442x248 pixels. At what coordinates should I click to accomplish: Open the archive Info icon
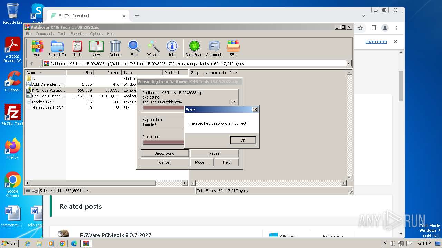coord(172,48)
